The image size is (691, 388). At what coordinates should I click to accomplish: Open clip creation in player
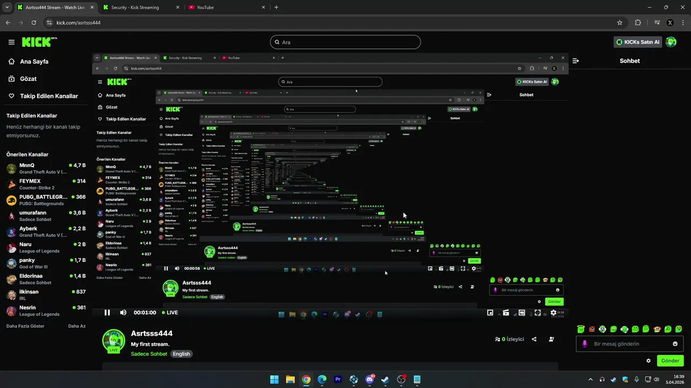[506, 313]
